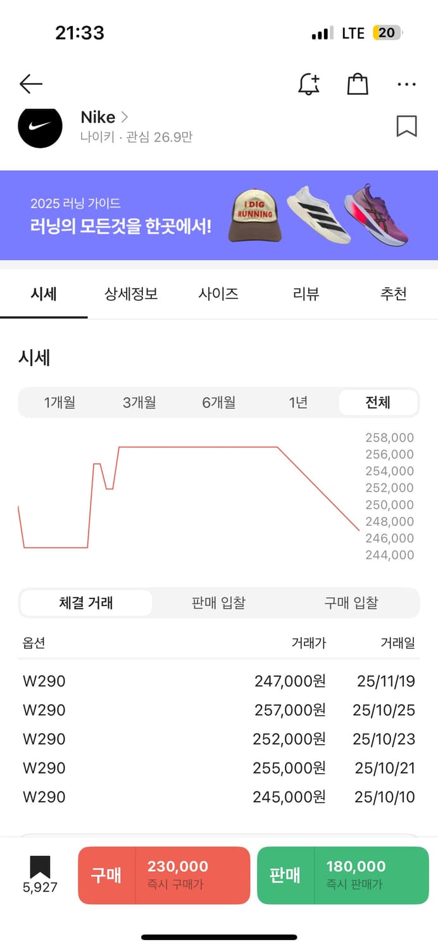Image resolution: width=438 pixels, height=949 pixels.
Task: View 구매 입찰 bid listings
Action: click(x=351, y=603)
